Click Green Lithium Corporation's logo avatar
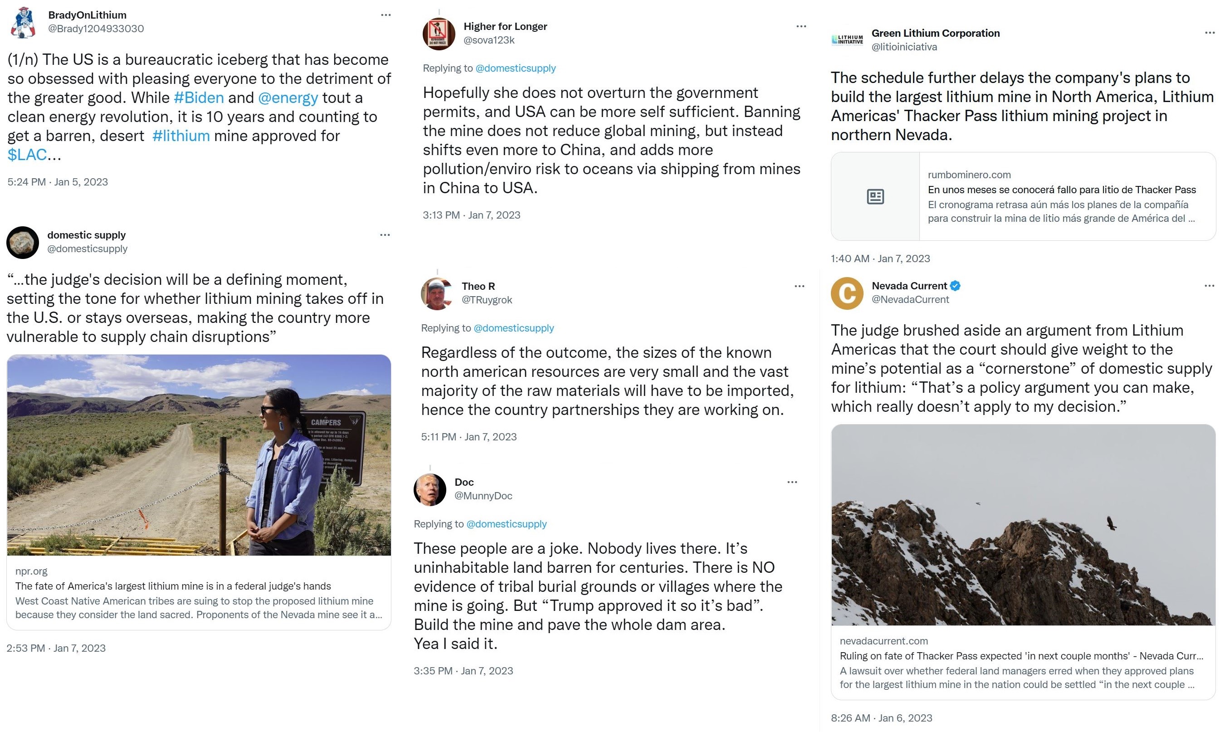 pos(847,40)
